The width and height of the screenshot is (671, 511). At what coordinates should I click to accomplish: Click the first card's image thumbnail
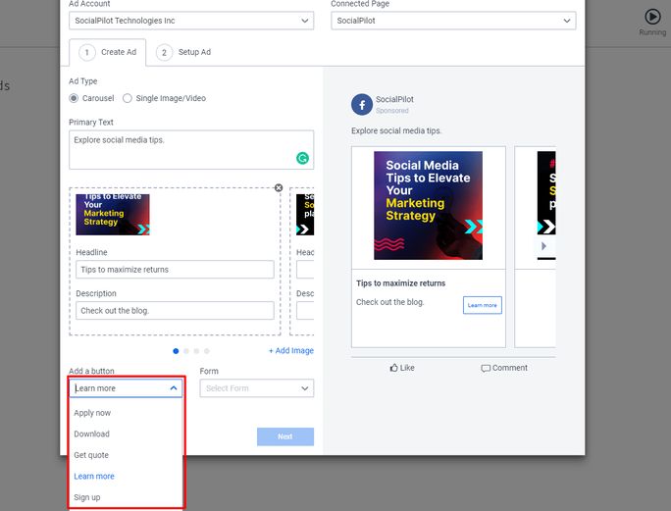click(113, 215)
